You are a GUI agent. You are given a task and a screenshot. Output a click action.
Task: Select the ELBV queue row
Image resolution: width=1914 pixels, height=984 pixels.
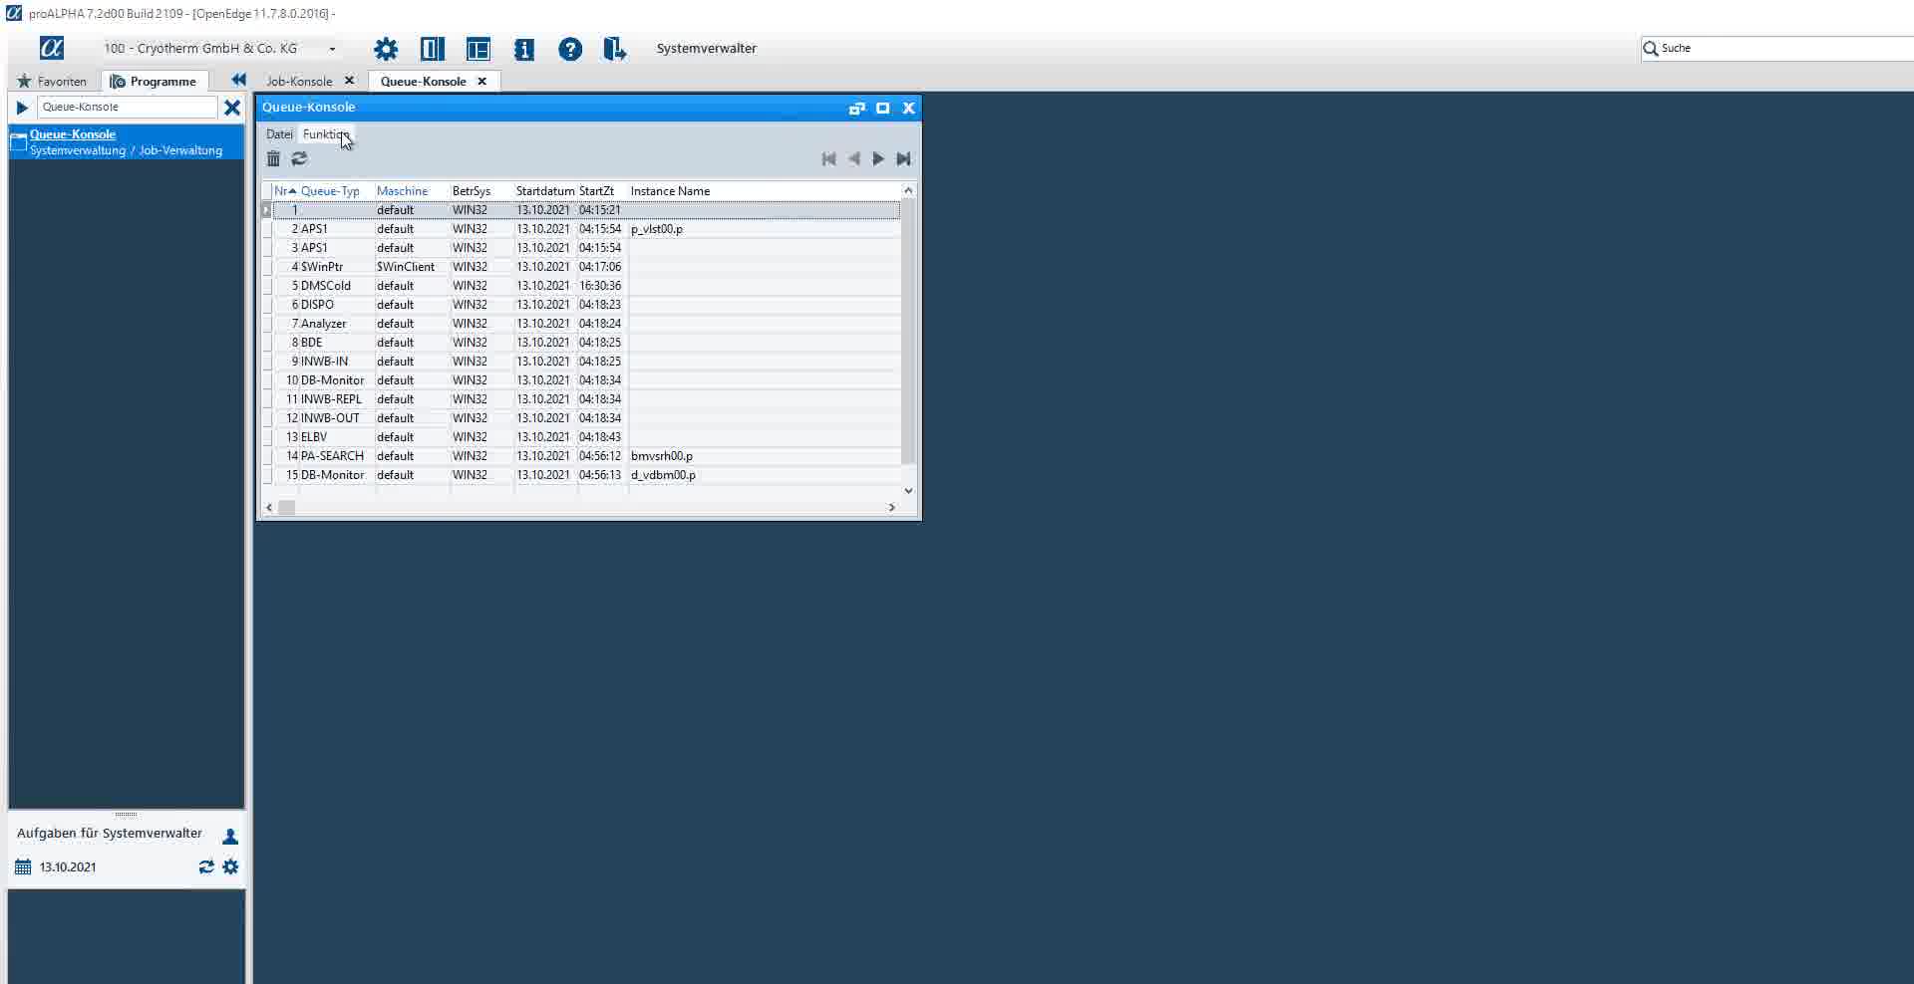tap(581, 437)
